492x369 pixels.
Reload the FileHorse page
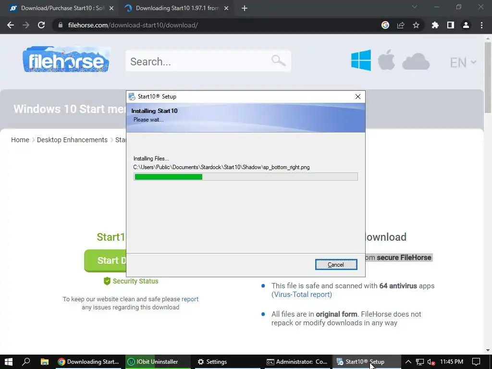click(41, 25)
